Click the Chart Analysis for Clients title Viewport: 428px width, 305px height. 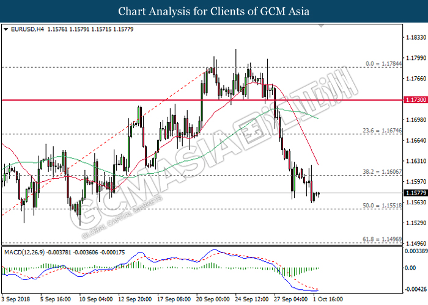pos(214,12)
